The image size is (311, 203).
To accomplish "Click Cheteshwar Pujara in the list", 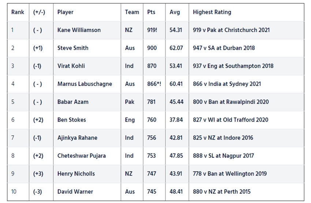I will [82, 155].
